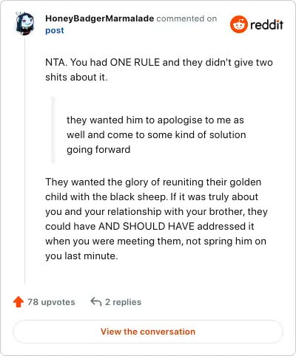Click the vertical comment thread line
This screenshot has height=356, width=296.
tap(24, 160)
